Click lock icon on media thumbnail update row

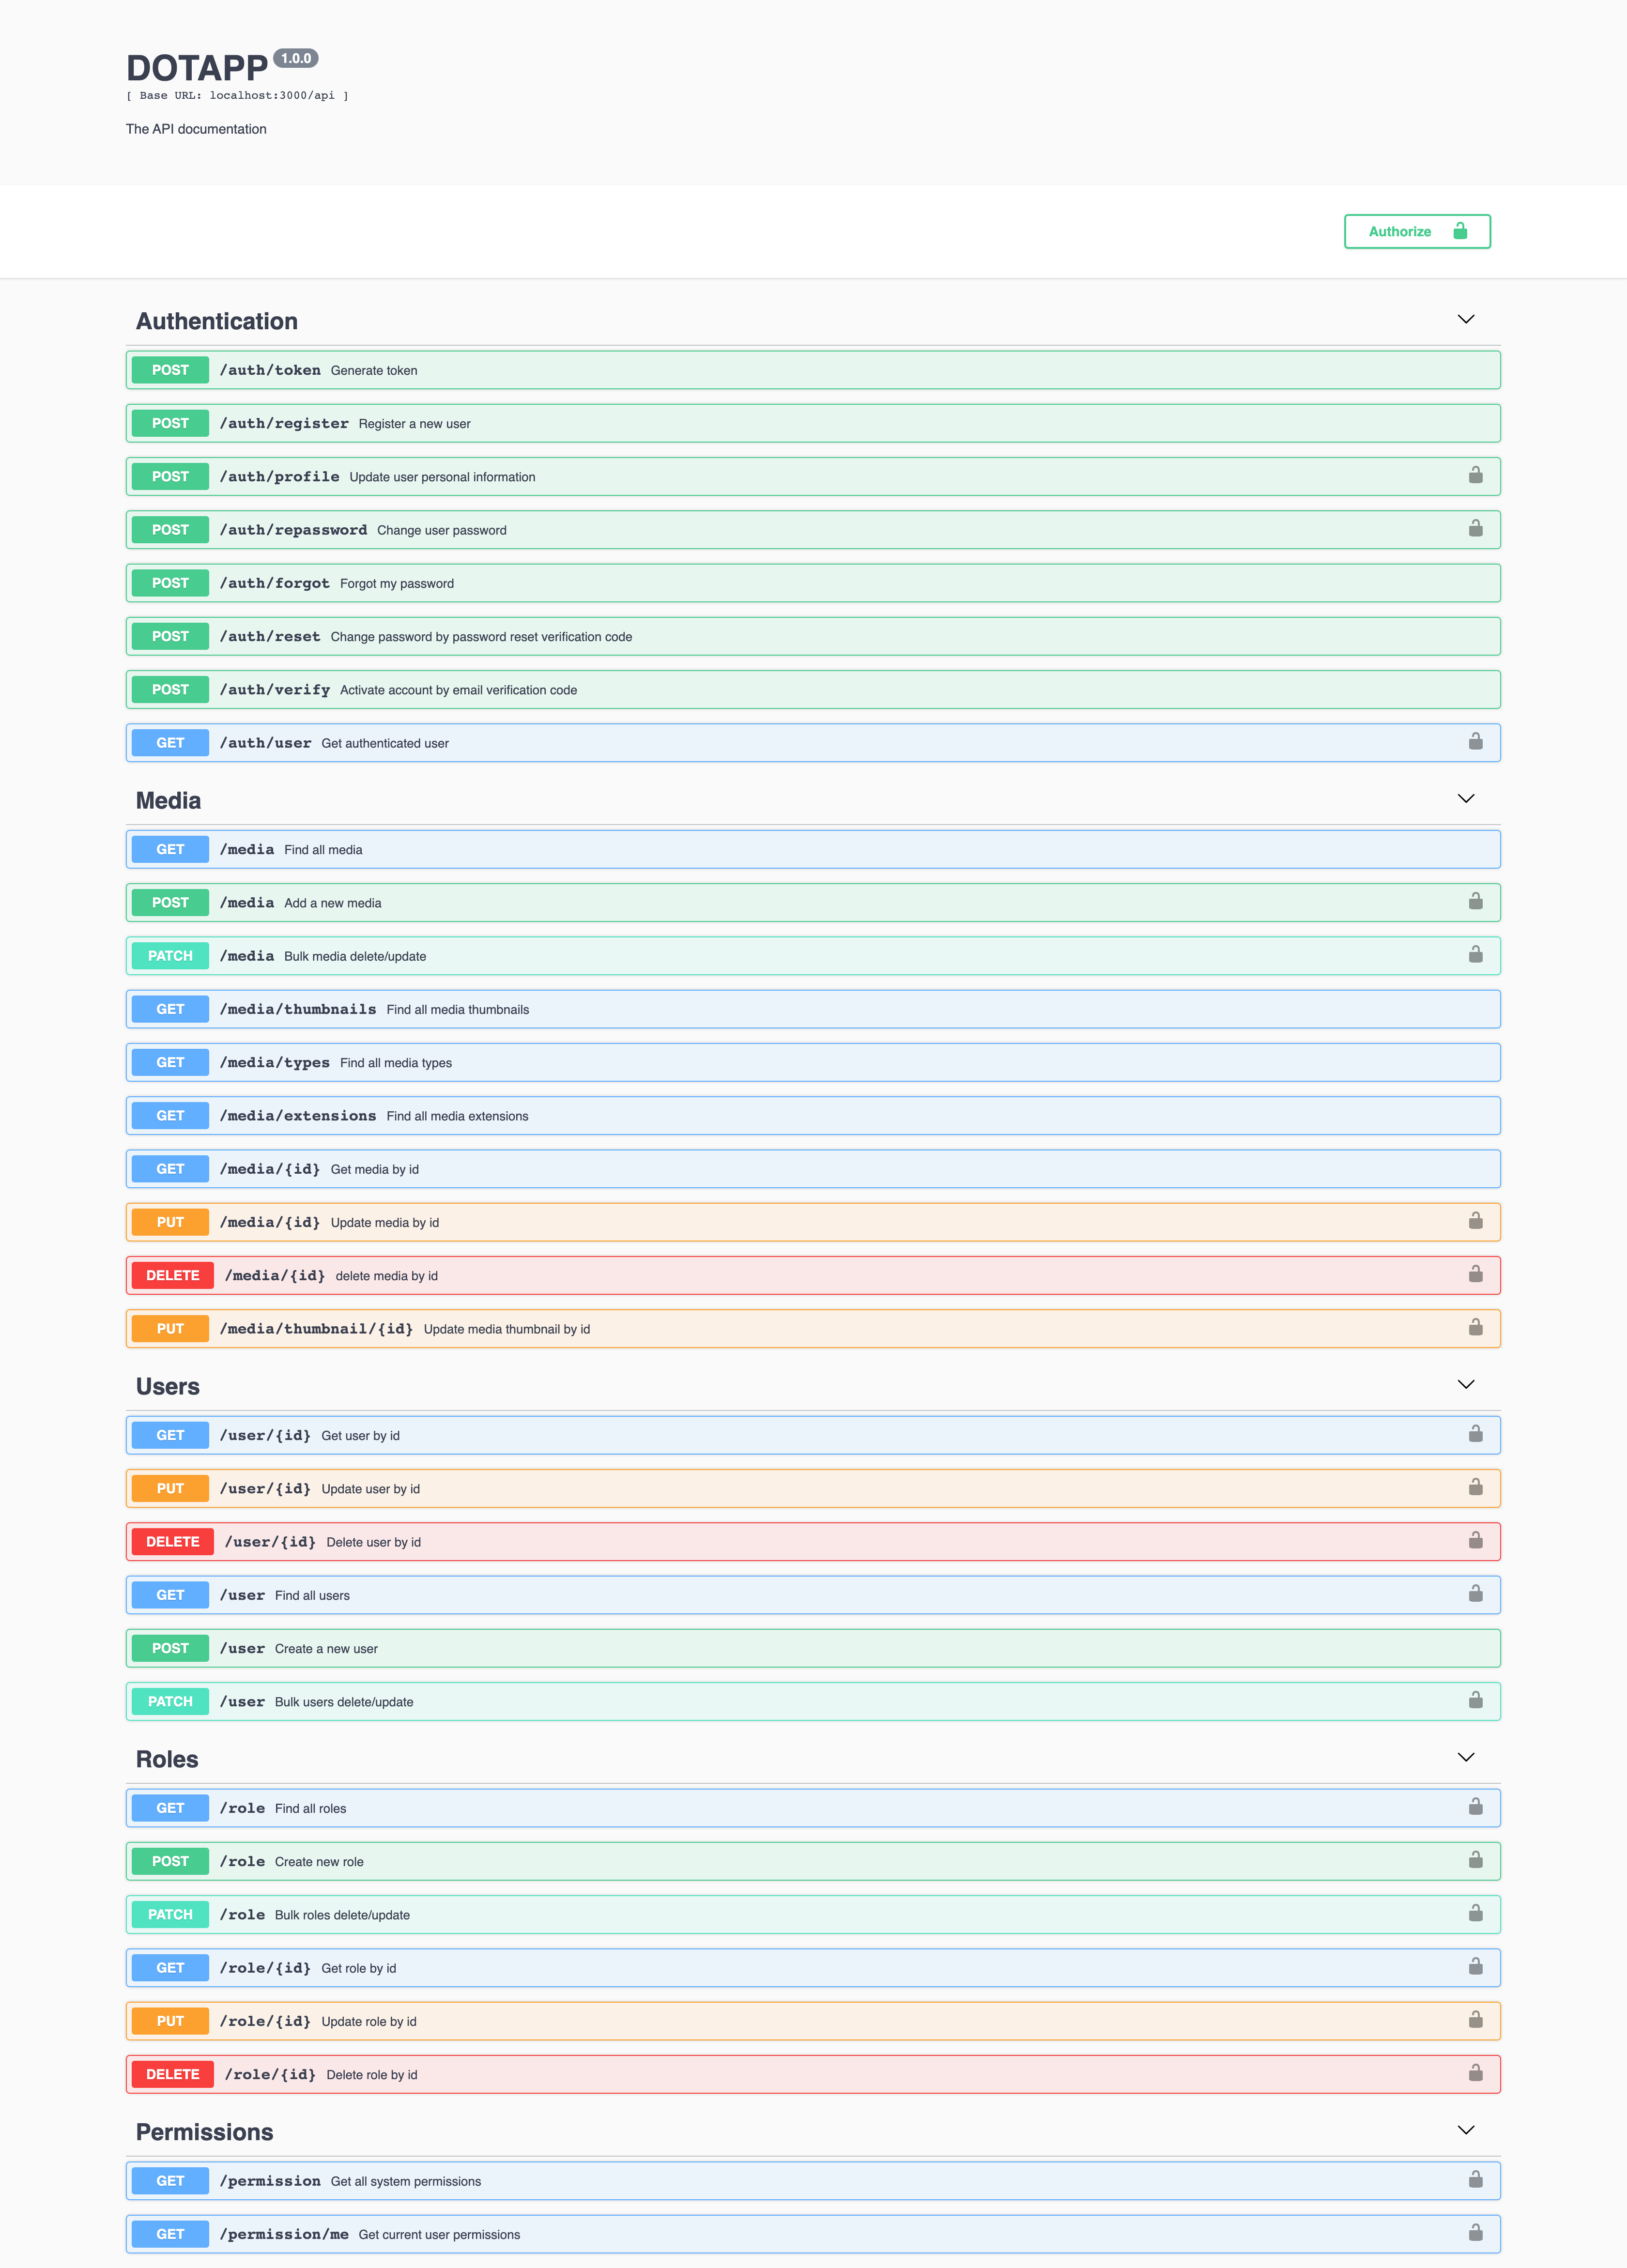[1475, 1328]
